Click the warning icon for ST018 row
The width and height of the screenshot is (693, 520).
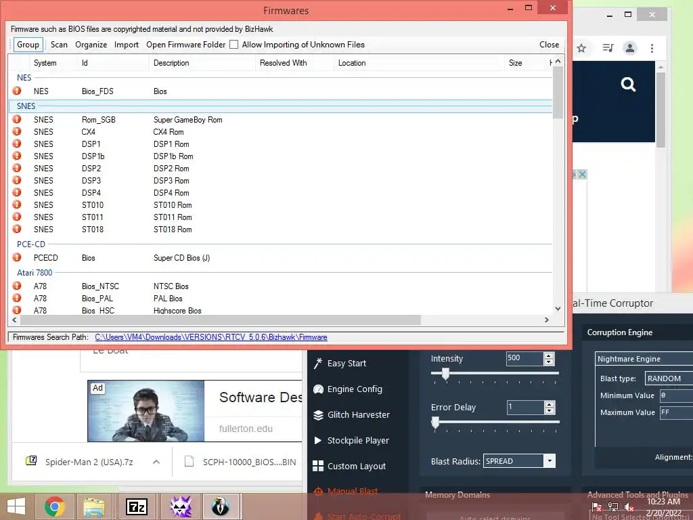[17, 229]
